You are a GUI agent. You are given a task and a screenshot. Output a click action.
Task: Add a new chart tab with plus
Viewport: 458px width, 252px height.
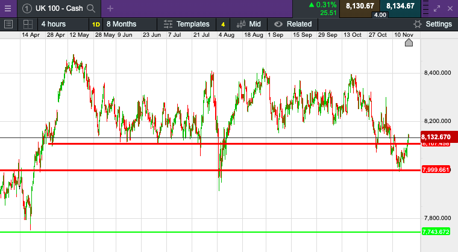pos(110,8)
